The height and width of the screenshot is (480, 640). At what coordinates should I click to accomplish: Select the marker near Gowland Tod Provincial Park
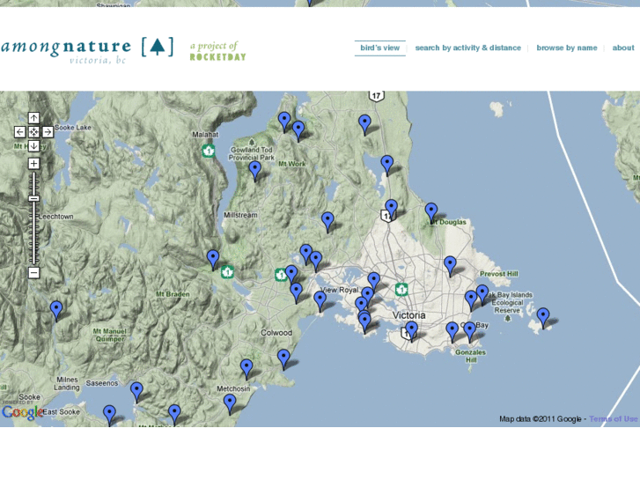(255, 172)
